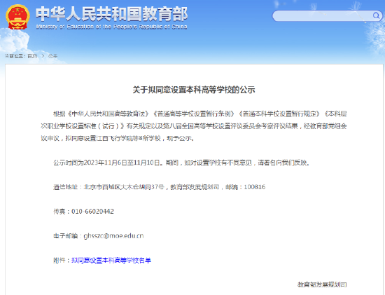Click the fax number 010-66020442
Screen dimensions: 385x295
tap(92, 212)
